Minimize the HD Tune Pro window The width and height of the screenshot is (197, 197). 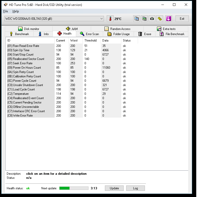point(163,5)
